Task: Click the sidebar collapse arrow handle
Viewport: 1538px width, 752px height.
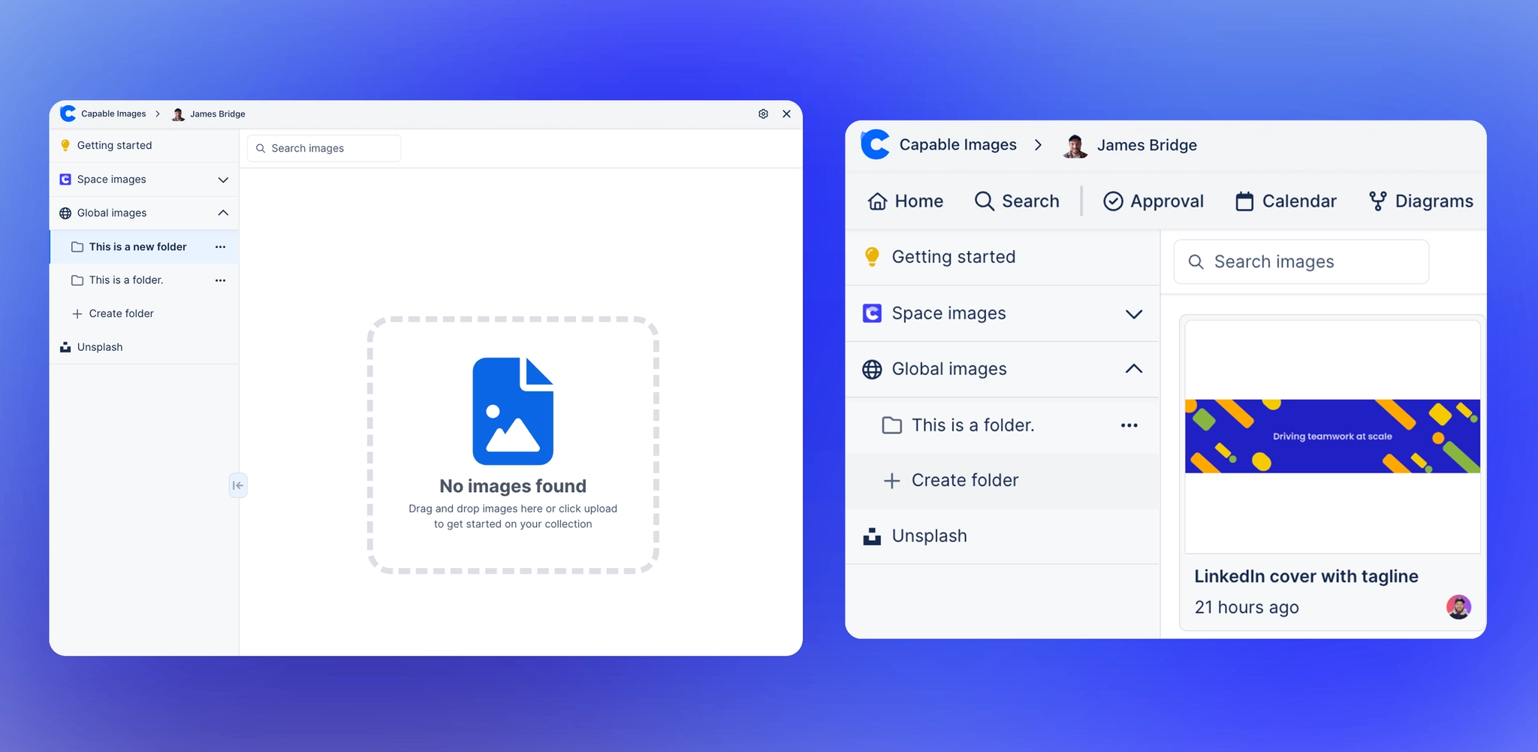Action: click(x=237, y=485)
